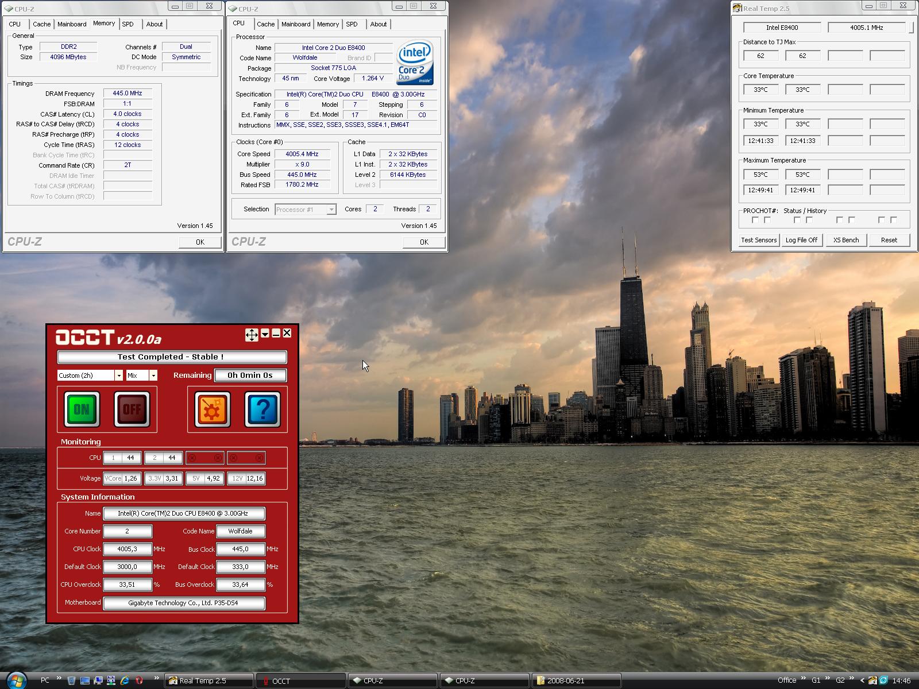919x689 pixels.
Task: Start the OCCT test with green ON button
Action: 82,409
